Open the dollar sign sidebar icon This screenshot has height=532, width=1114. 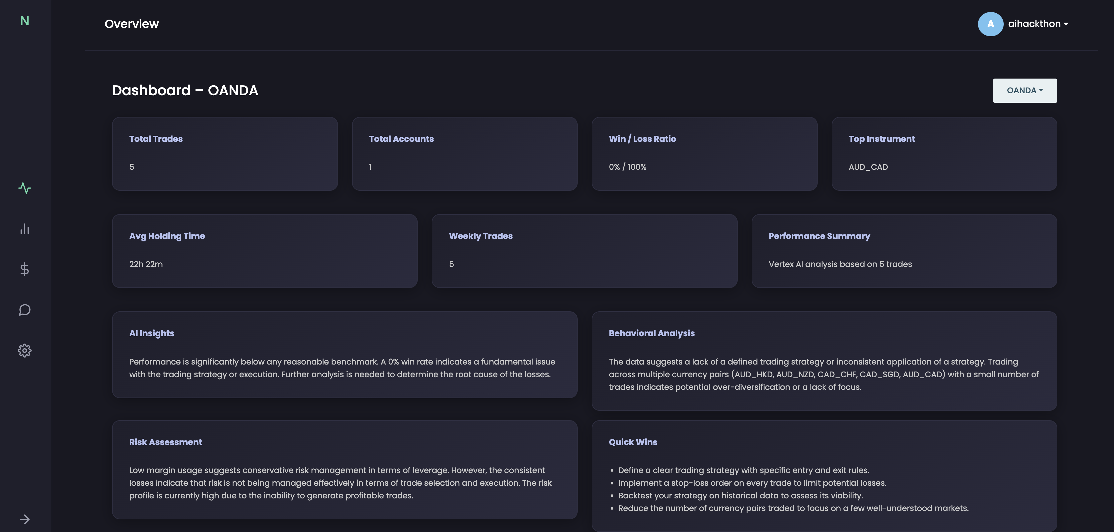25,269
